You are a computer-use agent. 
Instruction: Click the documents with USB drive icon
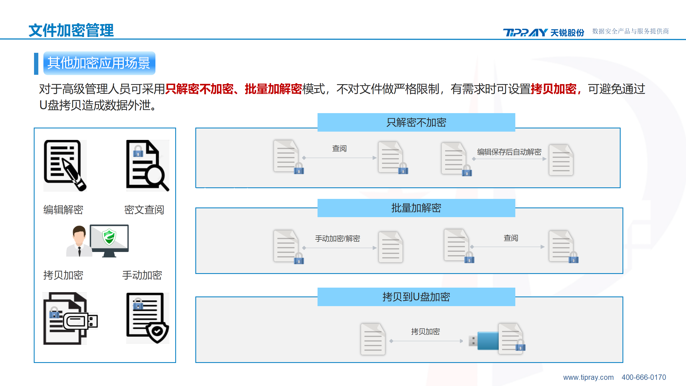70,318
